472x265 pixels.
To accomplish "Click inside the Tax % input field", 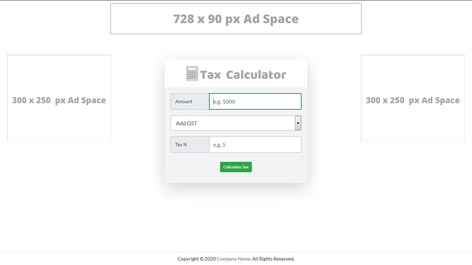I will pos(255,145).
